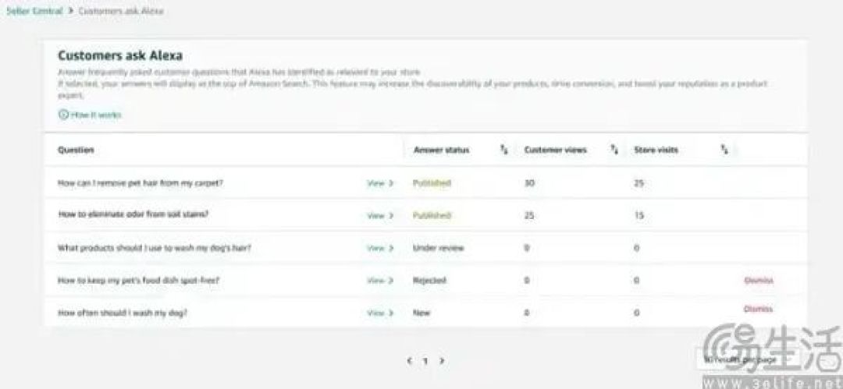This screenshot has height=389, width=843.
Task: View the pet's food dish question
Action: [x=380, y=281]
